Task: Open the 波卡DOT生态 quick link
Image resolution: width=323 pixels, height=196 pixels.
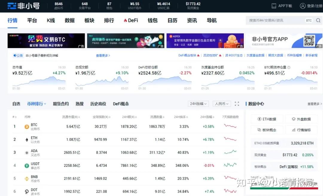Action: click(x=234, y=55)
